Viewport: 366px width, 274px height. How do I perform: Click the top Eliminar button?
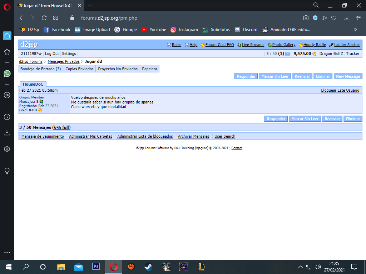323,76
